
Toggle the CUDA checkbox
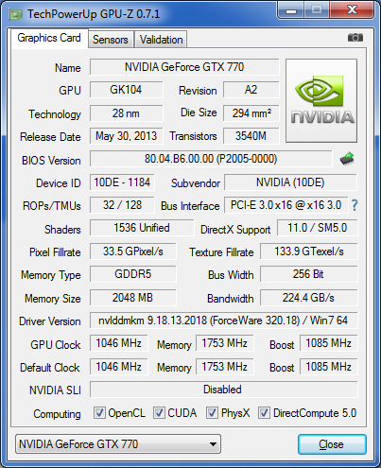[159, 412]
